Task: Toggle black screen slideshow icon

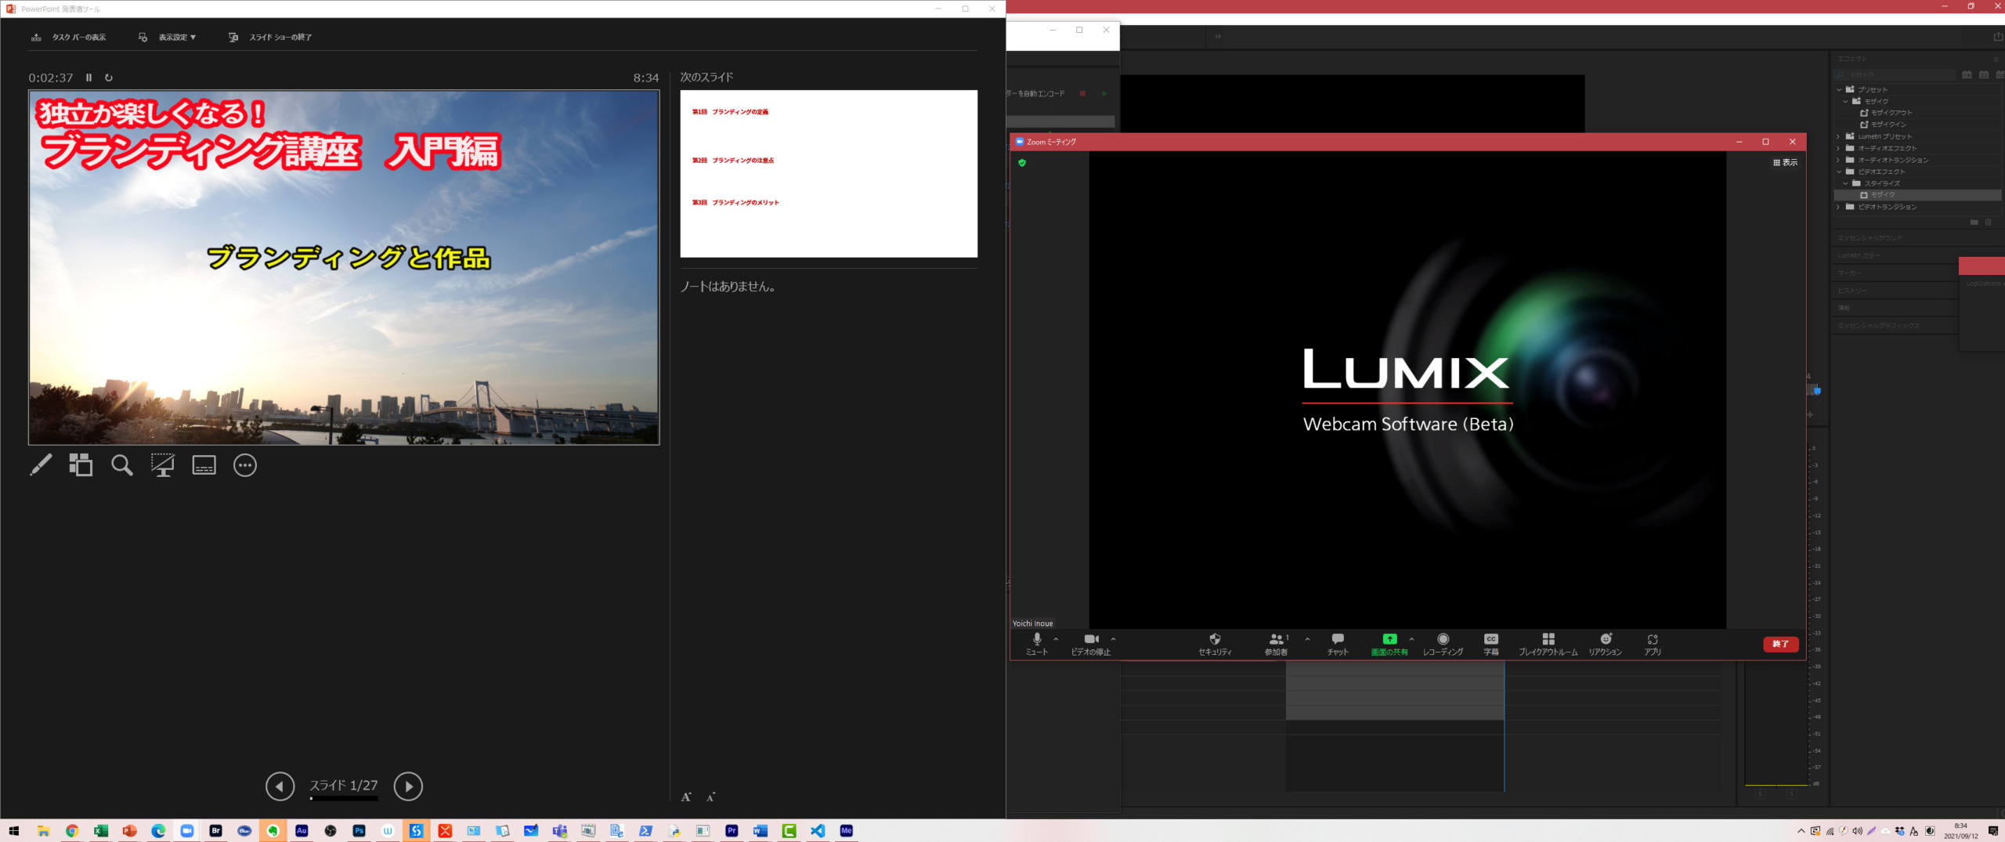Action: [x=162, y=464]
